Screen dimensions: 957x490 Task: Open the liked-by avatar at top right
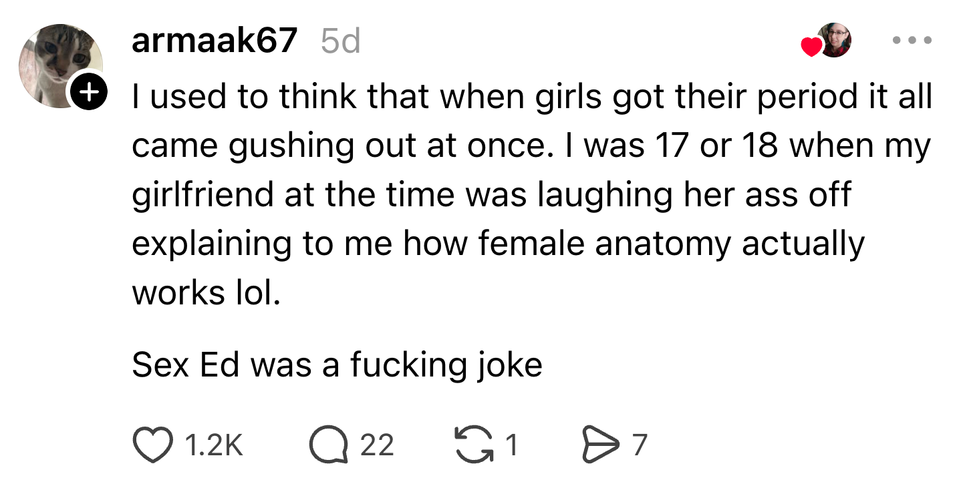point(835,40)
